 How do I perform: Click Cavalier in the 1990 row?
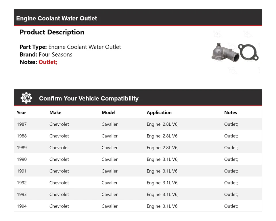tap(110, 159)
